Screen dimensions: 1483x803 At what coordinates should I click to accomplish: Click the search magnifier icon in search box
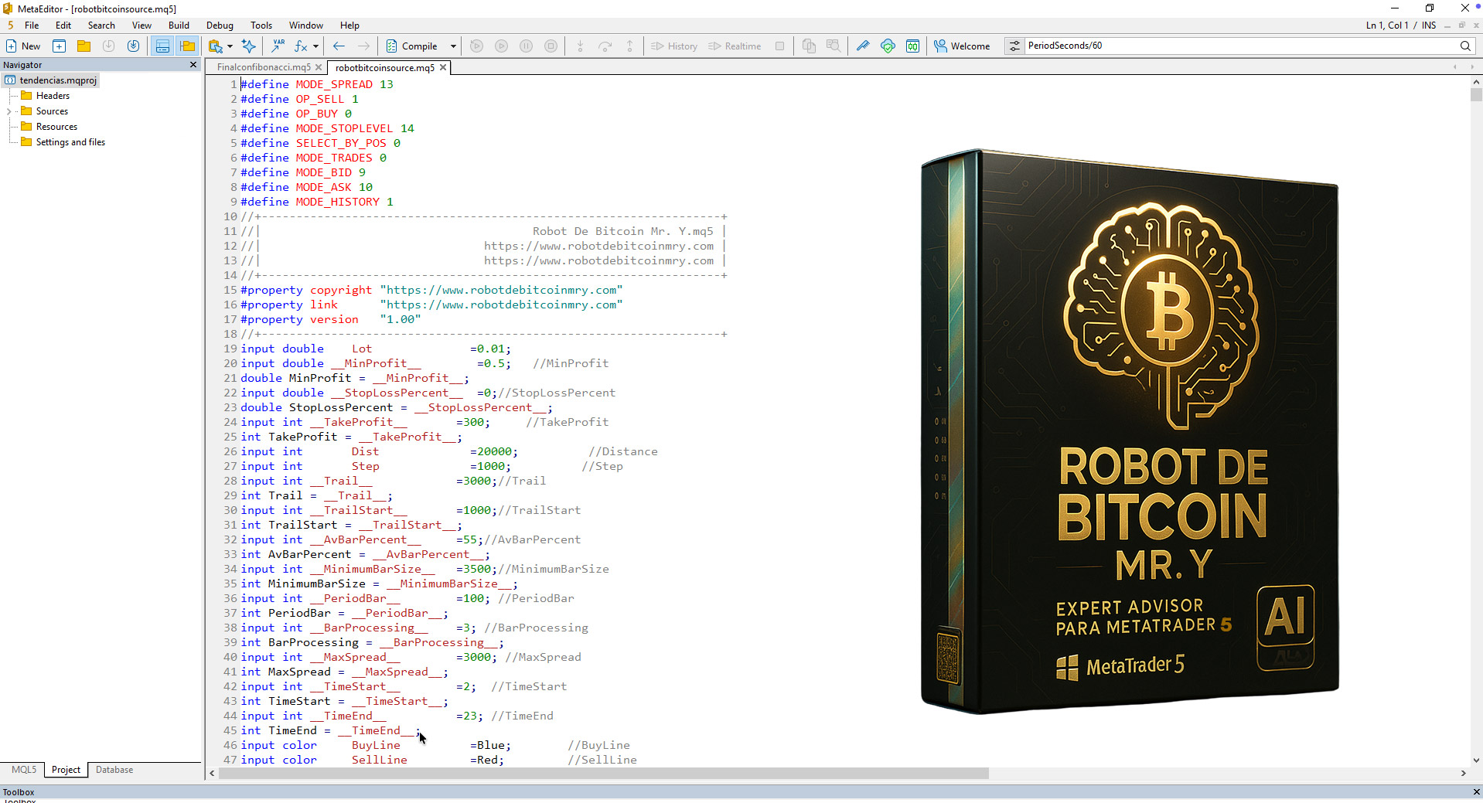[1465, 46]
